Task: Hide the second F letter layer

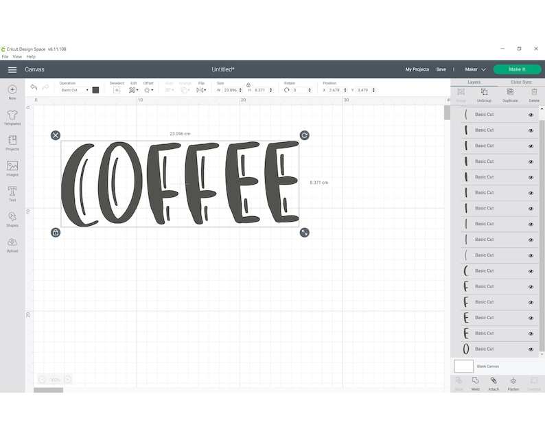Action: (531, 303)
